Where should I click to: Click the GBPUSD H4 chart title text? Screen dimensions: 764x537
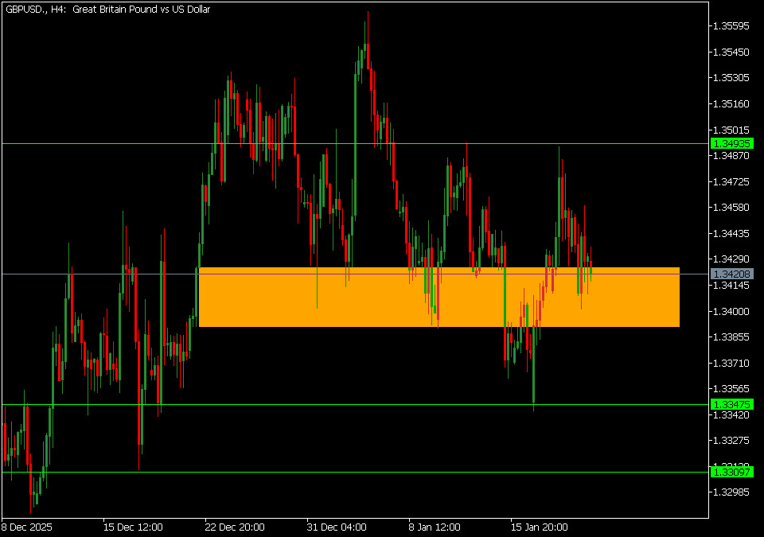pos(107,9)
